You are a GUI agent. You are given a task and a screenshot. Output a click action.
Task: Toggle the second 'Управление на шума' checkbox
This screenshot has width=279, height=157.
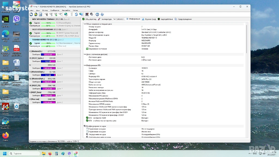87,132
